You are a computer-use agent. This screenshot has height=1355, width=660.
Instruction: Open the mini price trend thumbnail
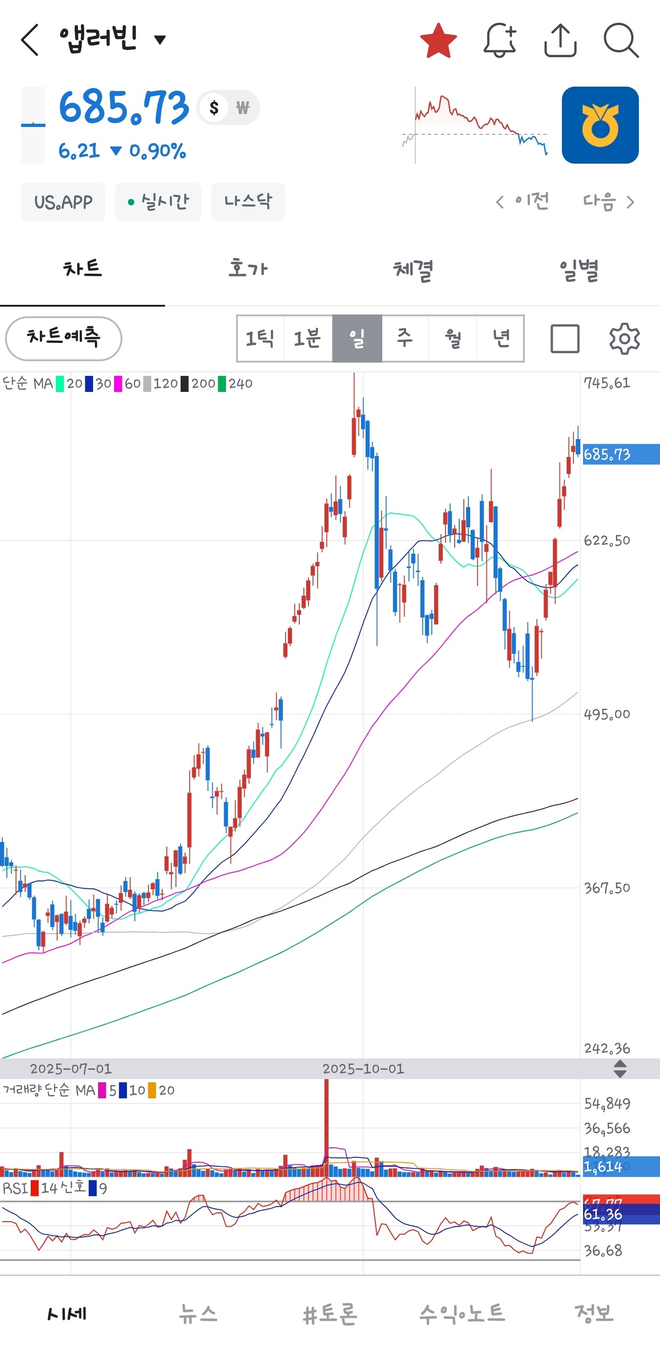[475, 125]
